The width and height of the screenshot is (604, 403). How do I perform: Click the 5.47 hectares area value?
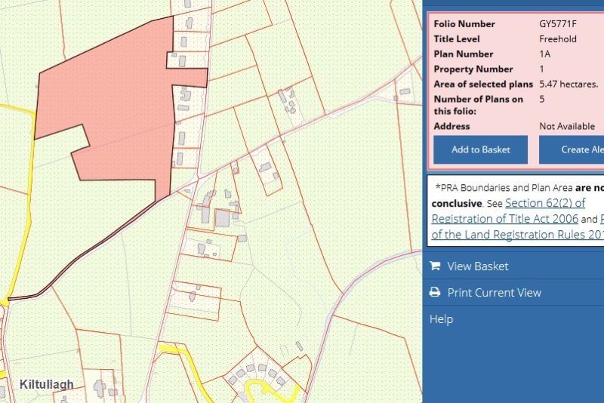click(x=569, y=84)
